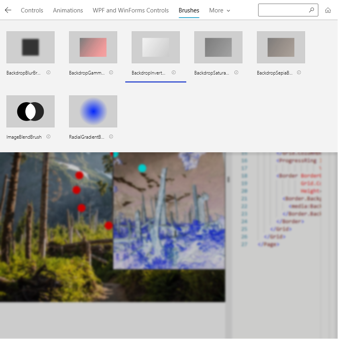Show info for BackdropGammaTransferBrush
Image resolution: width=338 pixels, height=339 pixels.
[111, 73]
